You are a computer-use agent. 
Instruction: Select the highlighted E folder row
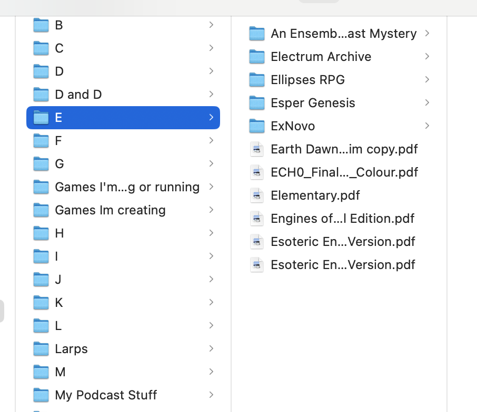123,118
